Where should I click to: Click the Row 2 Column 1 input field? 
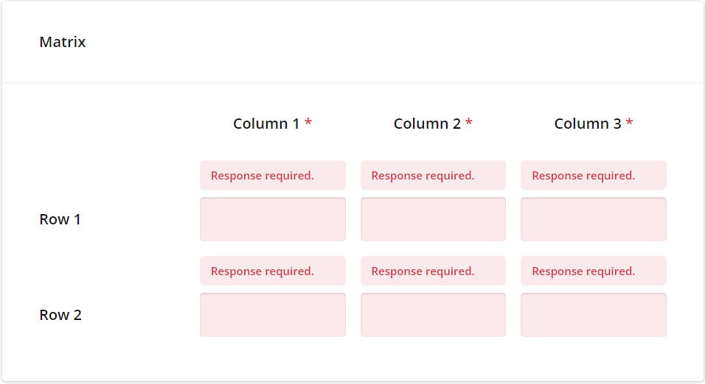[273, 315]
